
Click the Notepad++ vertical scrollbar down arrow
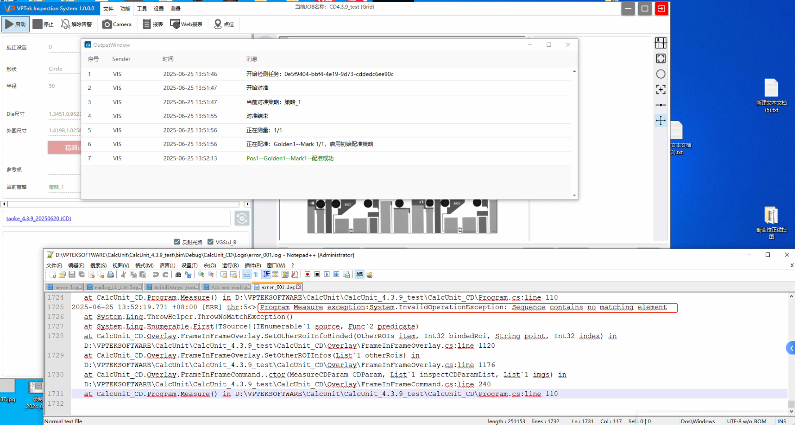coord(791,411)
